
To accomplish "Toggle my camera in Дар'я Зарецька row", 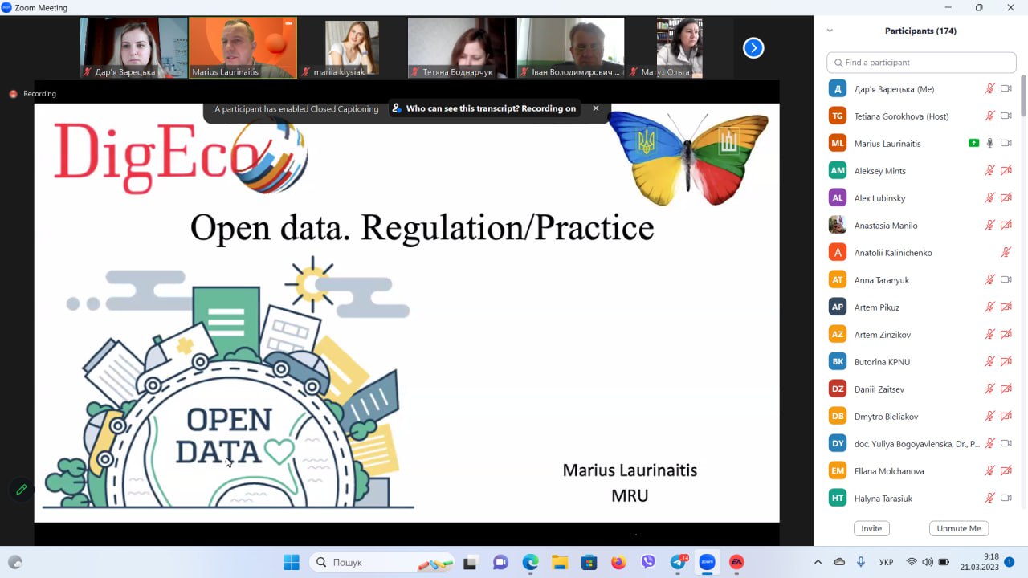I will [x=1006, y=88].
